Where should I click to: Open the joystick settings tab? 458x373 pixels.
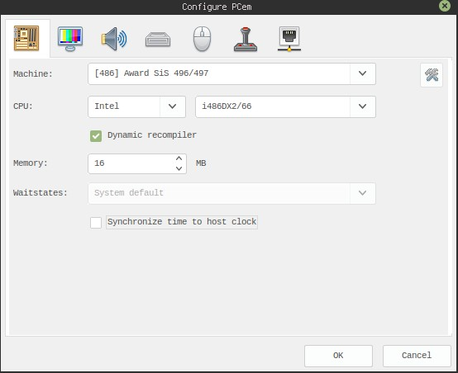click(x=246, y=39)
